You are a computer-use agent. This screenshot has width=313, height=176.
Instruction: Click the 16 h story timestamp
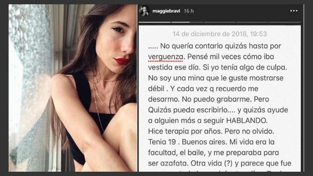189,11
